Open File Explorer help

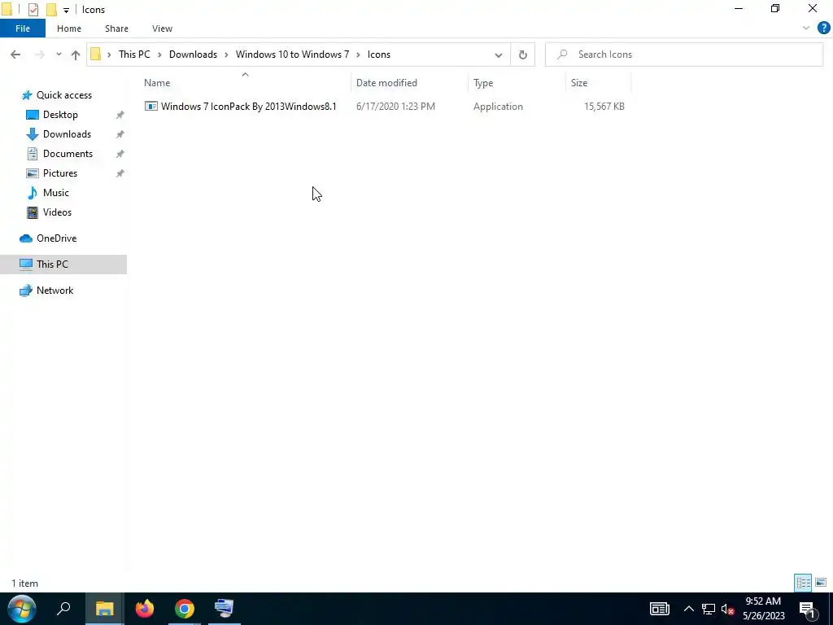point(823,28)
